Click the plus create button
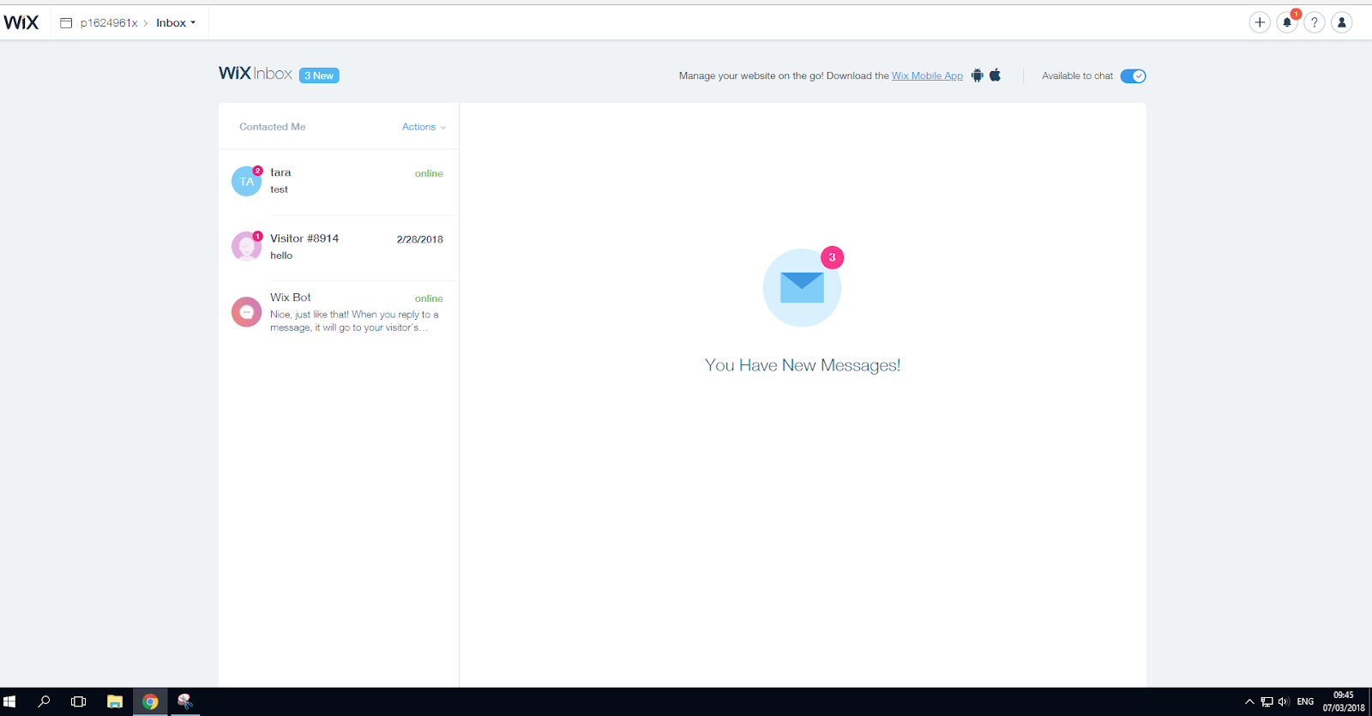Viewport: 1372px width, 716px height. [1260, 22]
